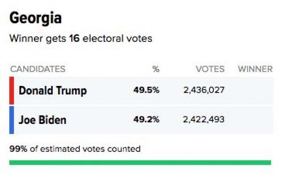Click the VOTES column header
Screen dimensions: 285x175
pos(210,69)
